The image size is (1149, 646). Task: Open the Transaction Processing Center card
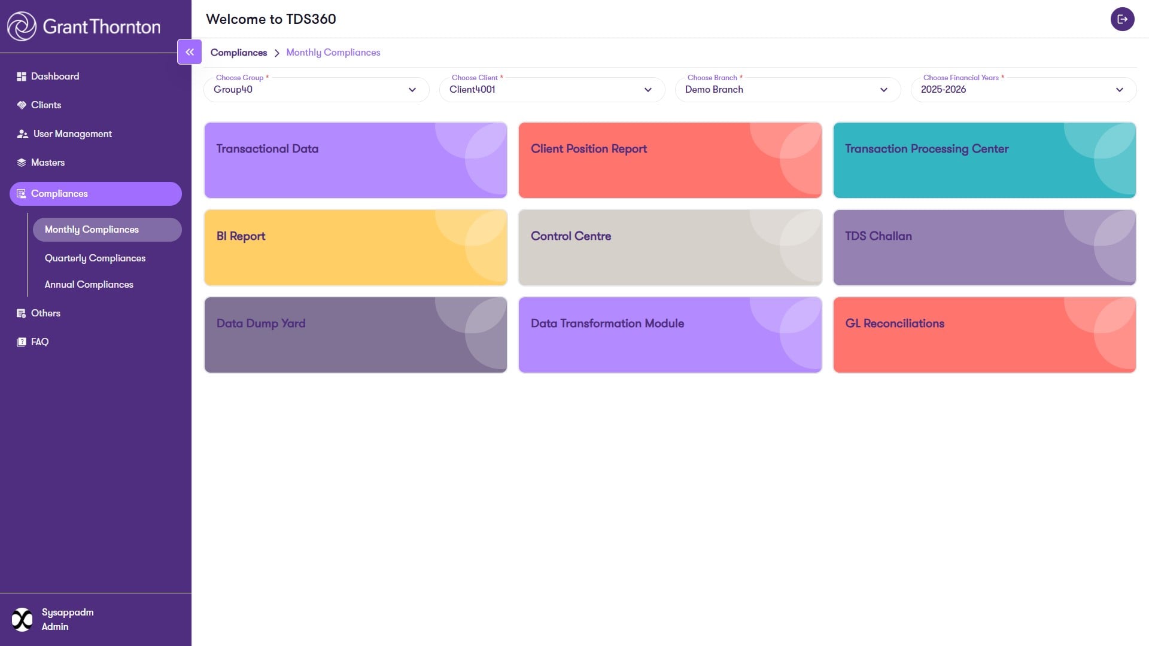pos(984,160)
